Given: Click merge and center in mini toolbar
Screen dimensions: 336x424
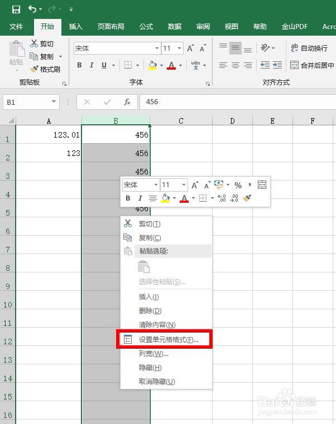Looking at the screenshot, I should pyautogui.click(x=262, y=185).
